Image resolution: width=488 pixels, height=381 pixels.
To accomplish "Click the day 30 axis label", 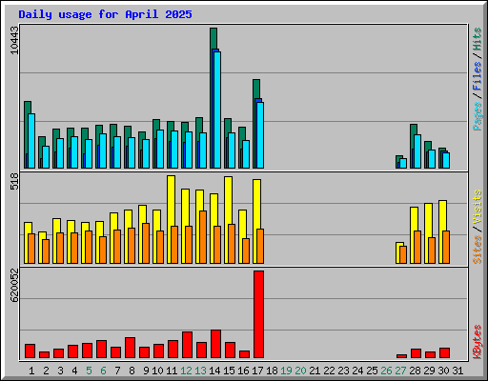I will [443, 371].
